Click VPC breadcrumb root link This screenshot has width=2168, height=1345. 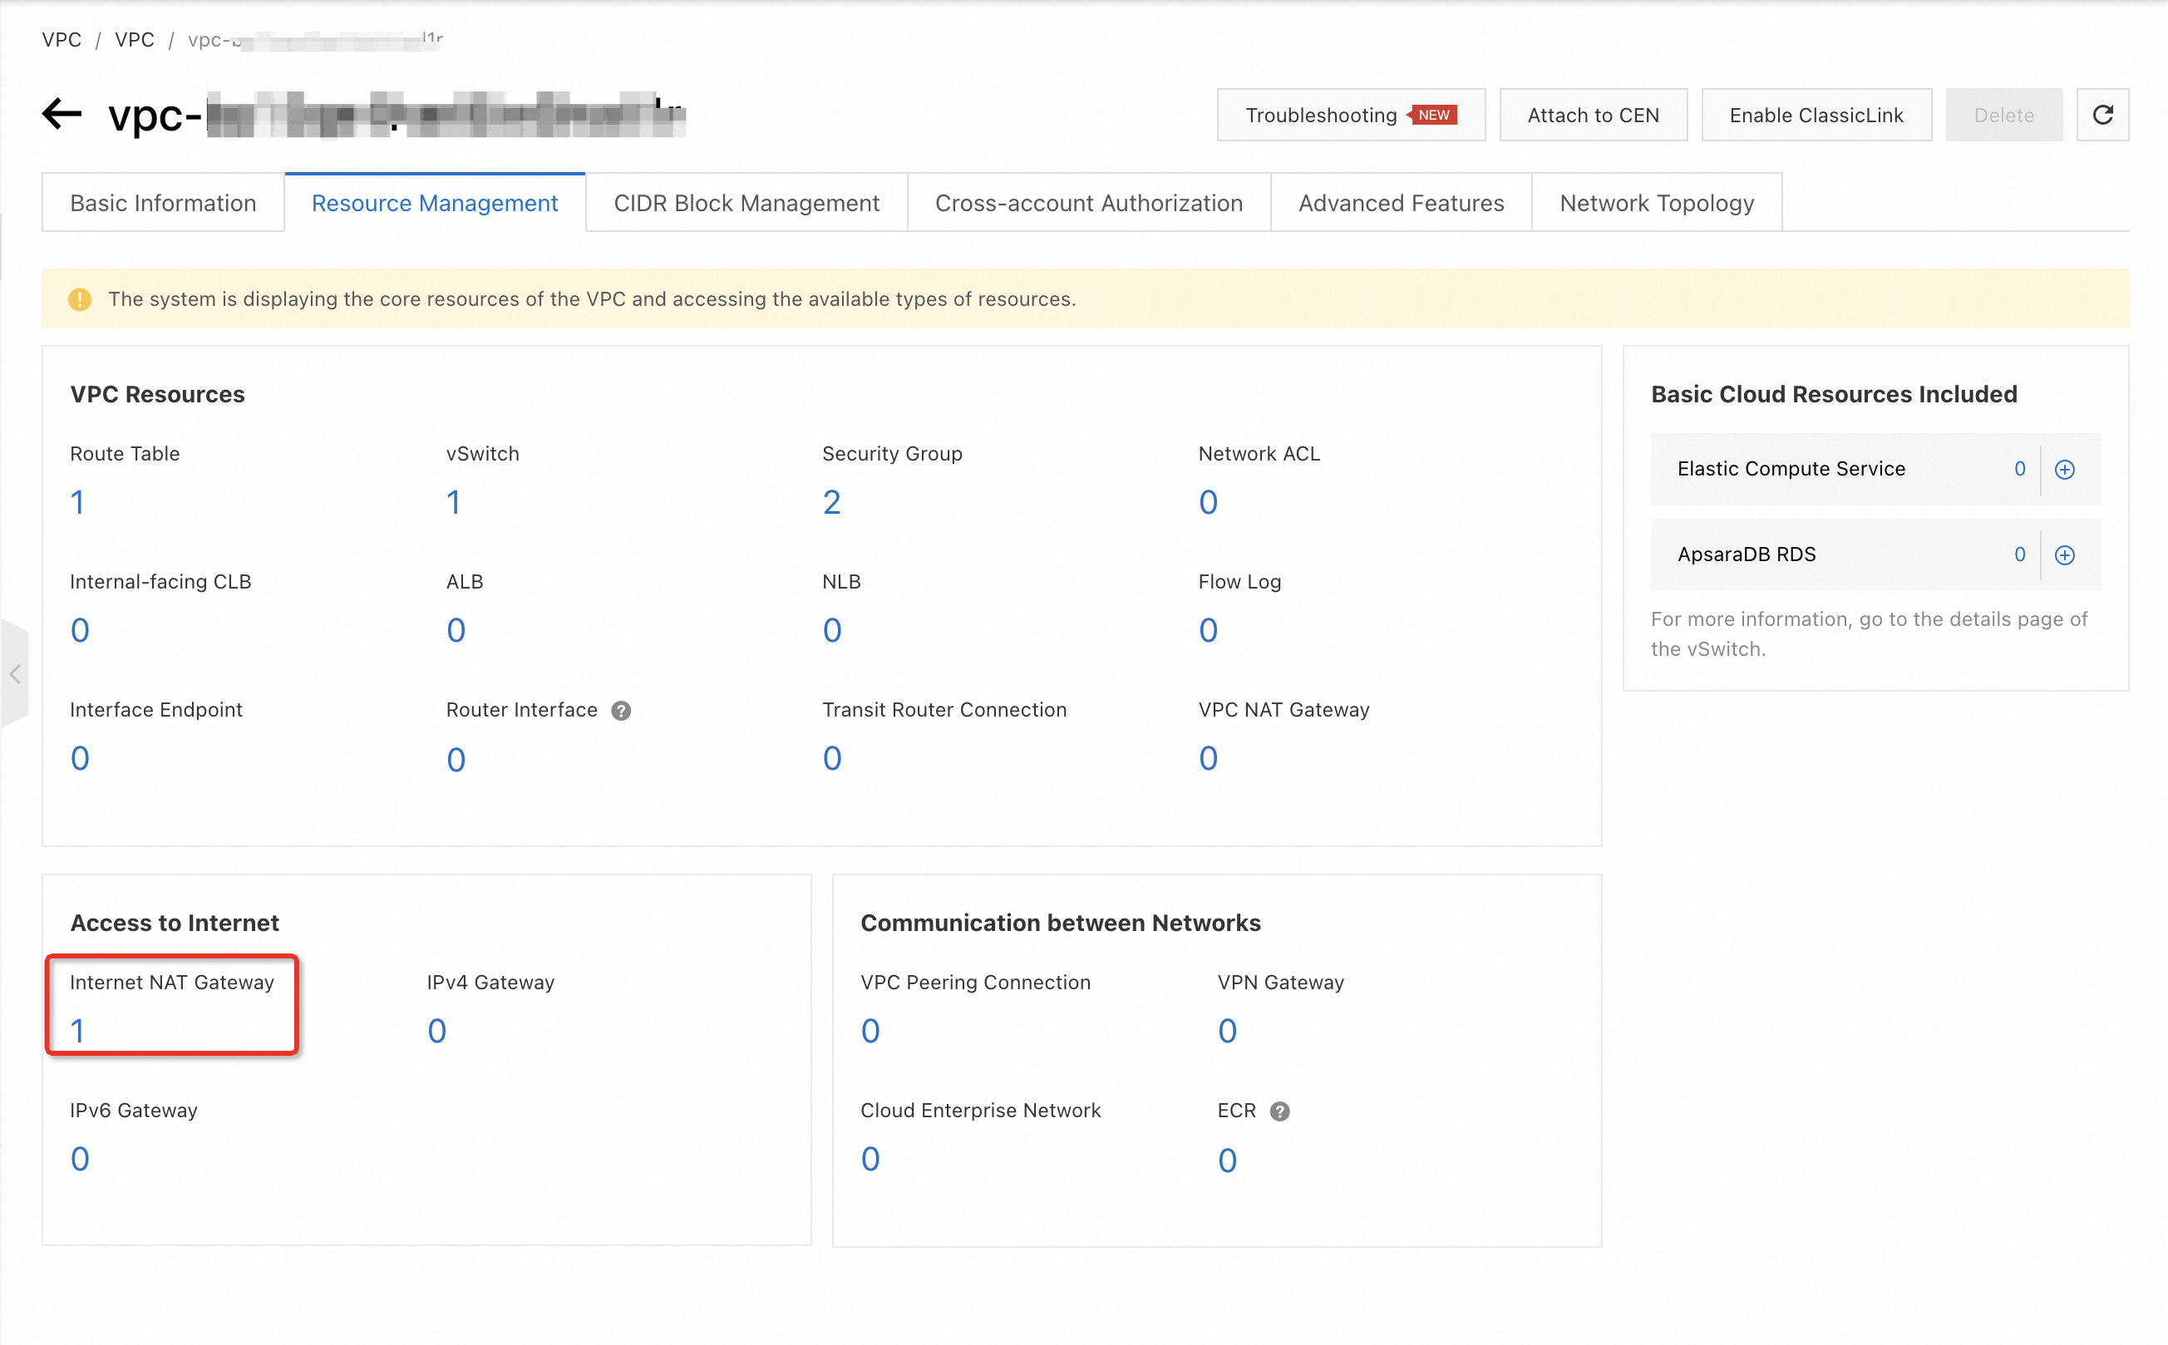click(x=62, y=39)
